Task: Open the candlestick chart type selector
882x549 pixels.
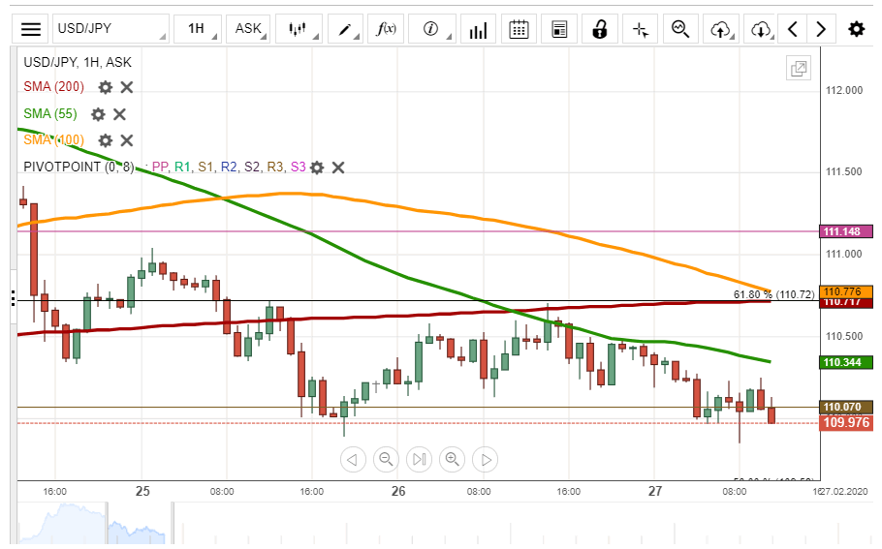Action: [298, 29]
